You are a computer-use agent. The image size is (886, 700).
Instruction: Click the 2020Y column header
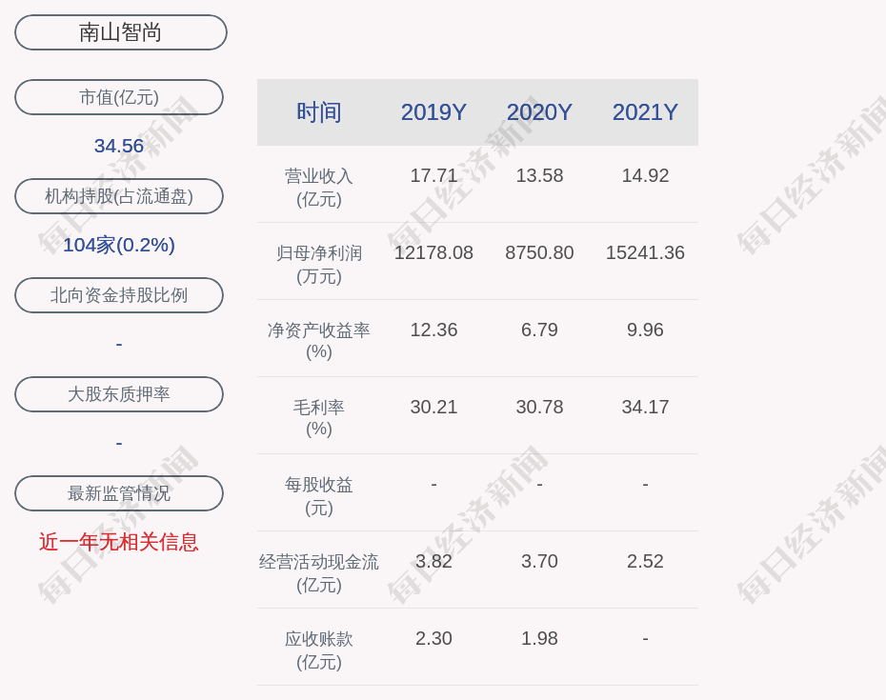coord(539,112)
